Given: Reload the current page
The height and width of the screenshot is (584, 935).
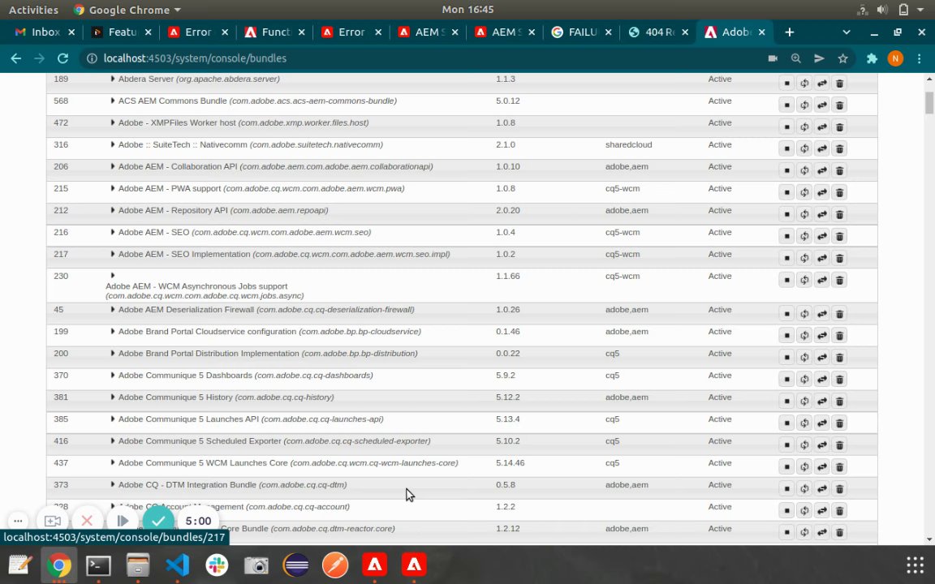Looking at the screenshot, I should [62, 58].
